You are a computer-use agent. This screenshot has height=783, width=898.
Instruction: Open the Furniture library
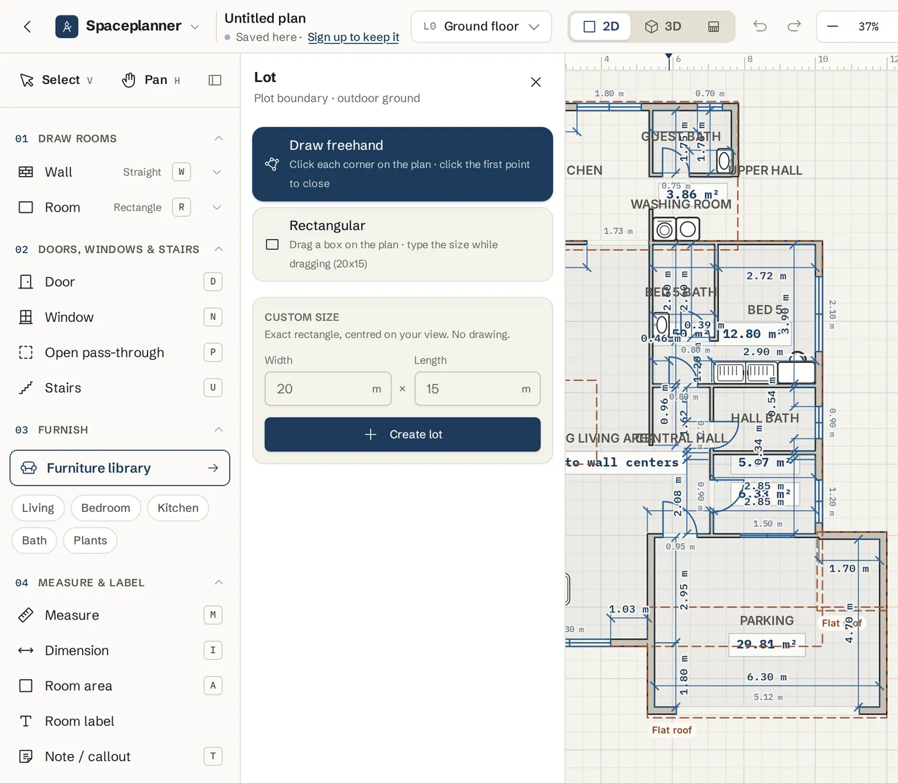pos(120,468)
